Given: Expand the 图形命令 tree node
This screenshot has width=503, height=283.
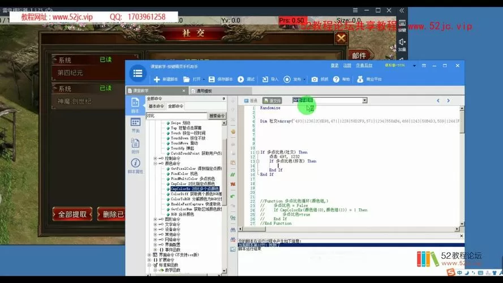Looking at the screenshot, I should [x=156, y=219].
